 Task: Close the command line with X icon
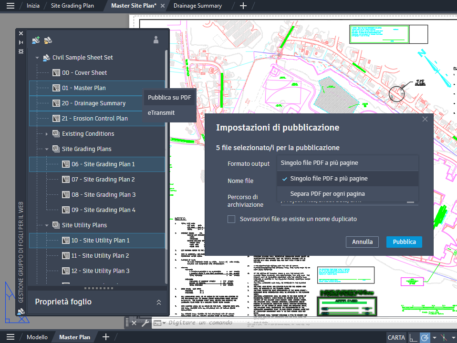pyautogui.click(x=134, y=323)
